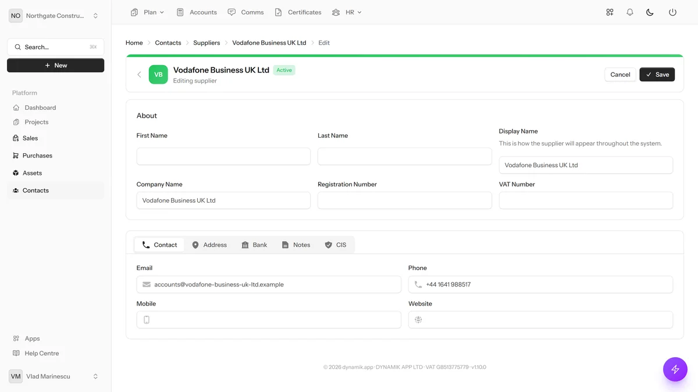Click the apps grid icon in top bar
This screenshot has width=698, height=392.
610,12
